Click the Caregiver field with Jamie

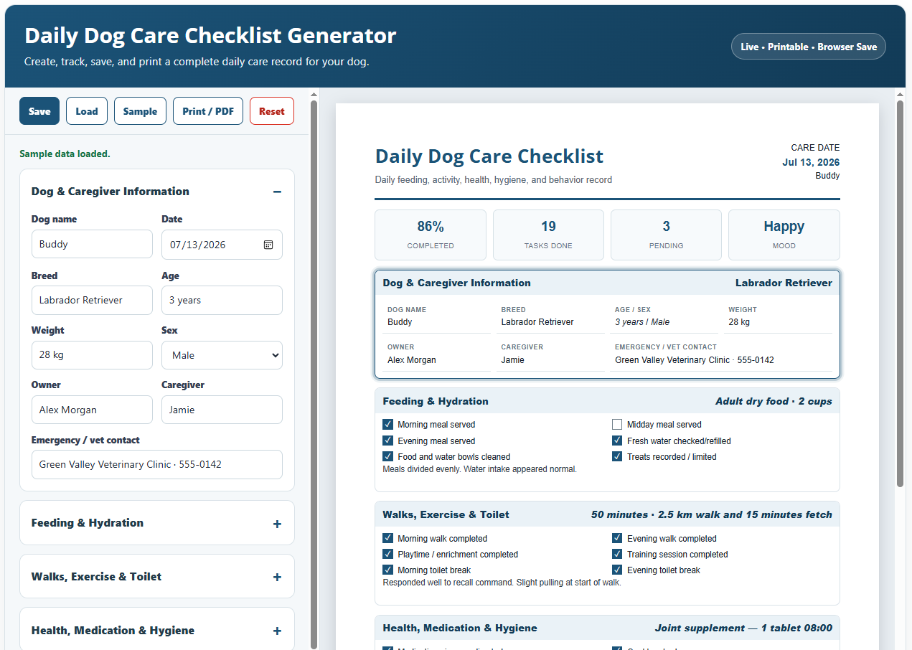click(222, 410)
